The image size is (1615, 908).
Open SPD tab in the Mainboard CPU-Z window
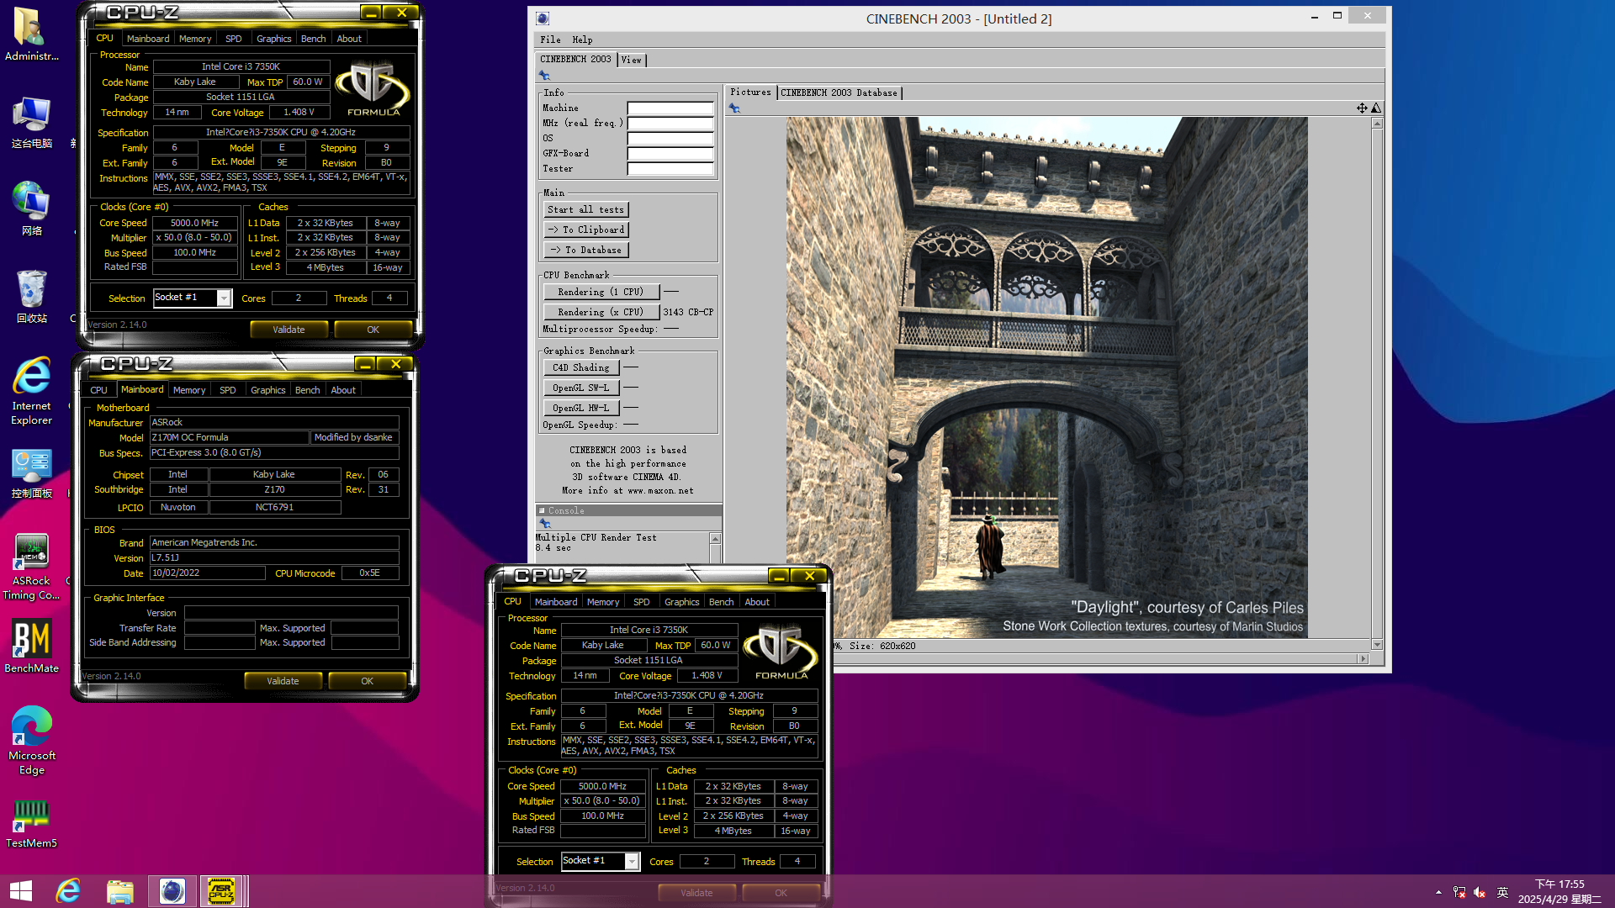pos(227,390)
